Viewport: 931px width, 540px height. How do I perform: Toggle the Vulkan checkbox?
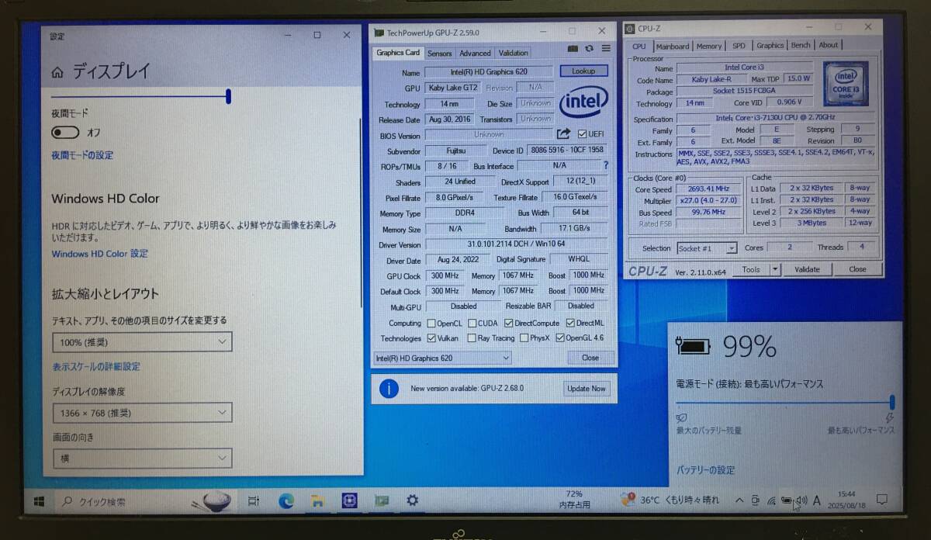(x=431, y=338)
